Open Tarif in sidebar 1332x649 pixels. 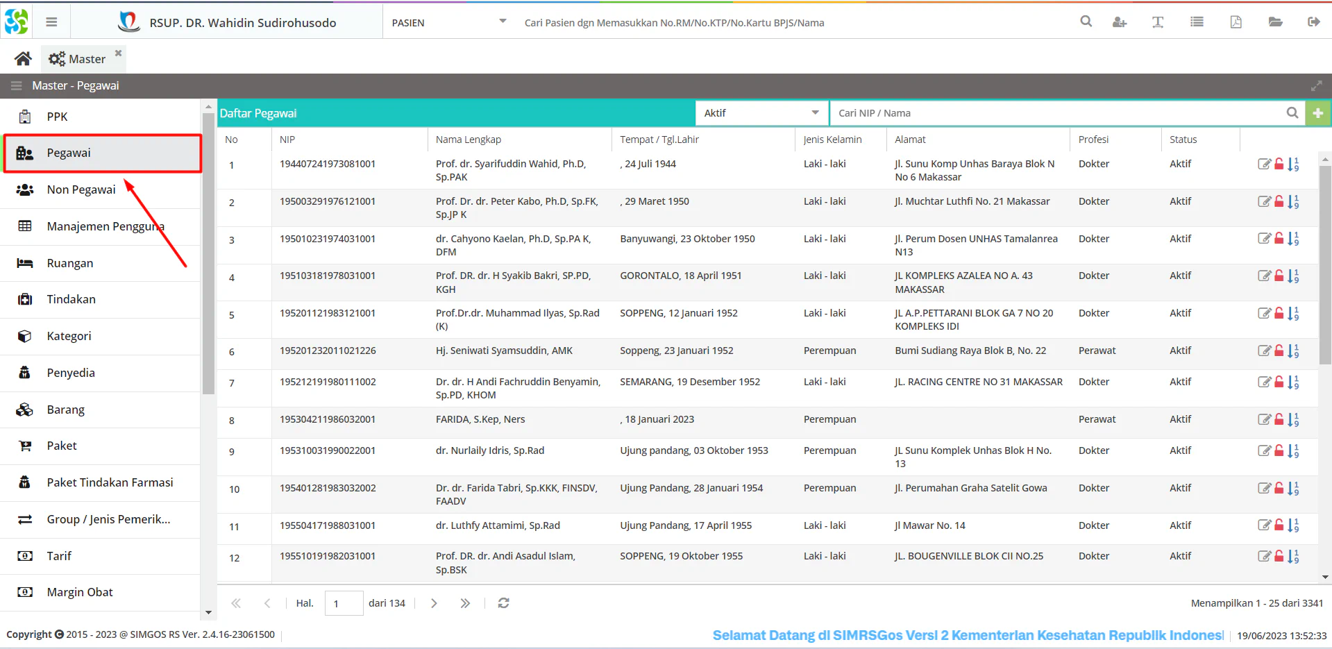[x=101, y=556]
